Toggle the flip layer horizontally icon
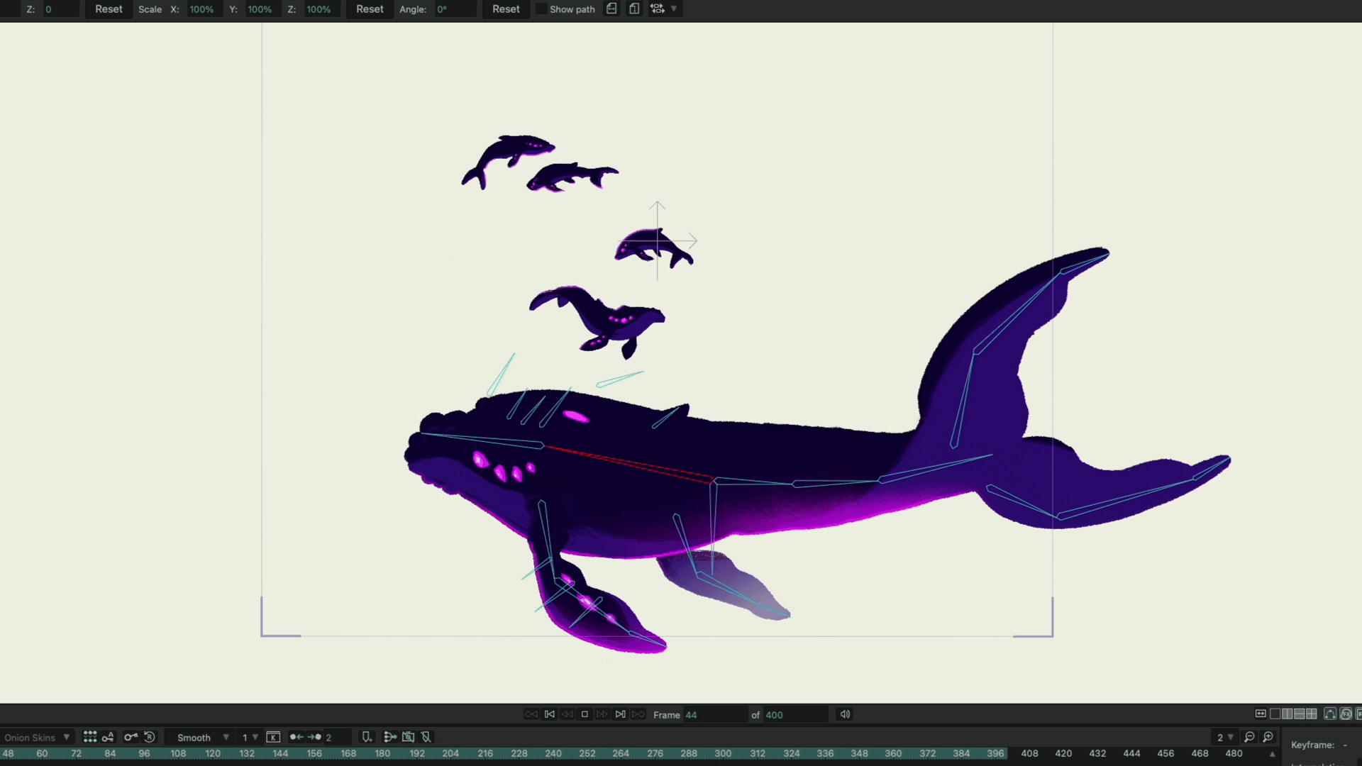 (x=611, y=9)
